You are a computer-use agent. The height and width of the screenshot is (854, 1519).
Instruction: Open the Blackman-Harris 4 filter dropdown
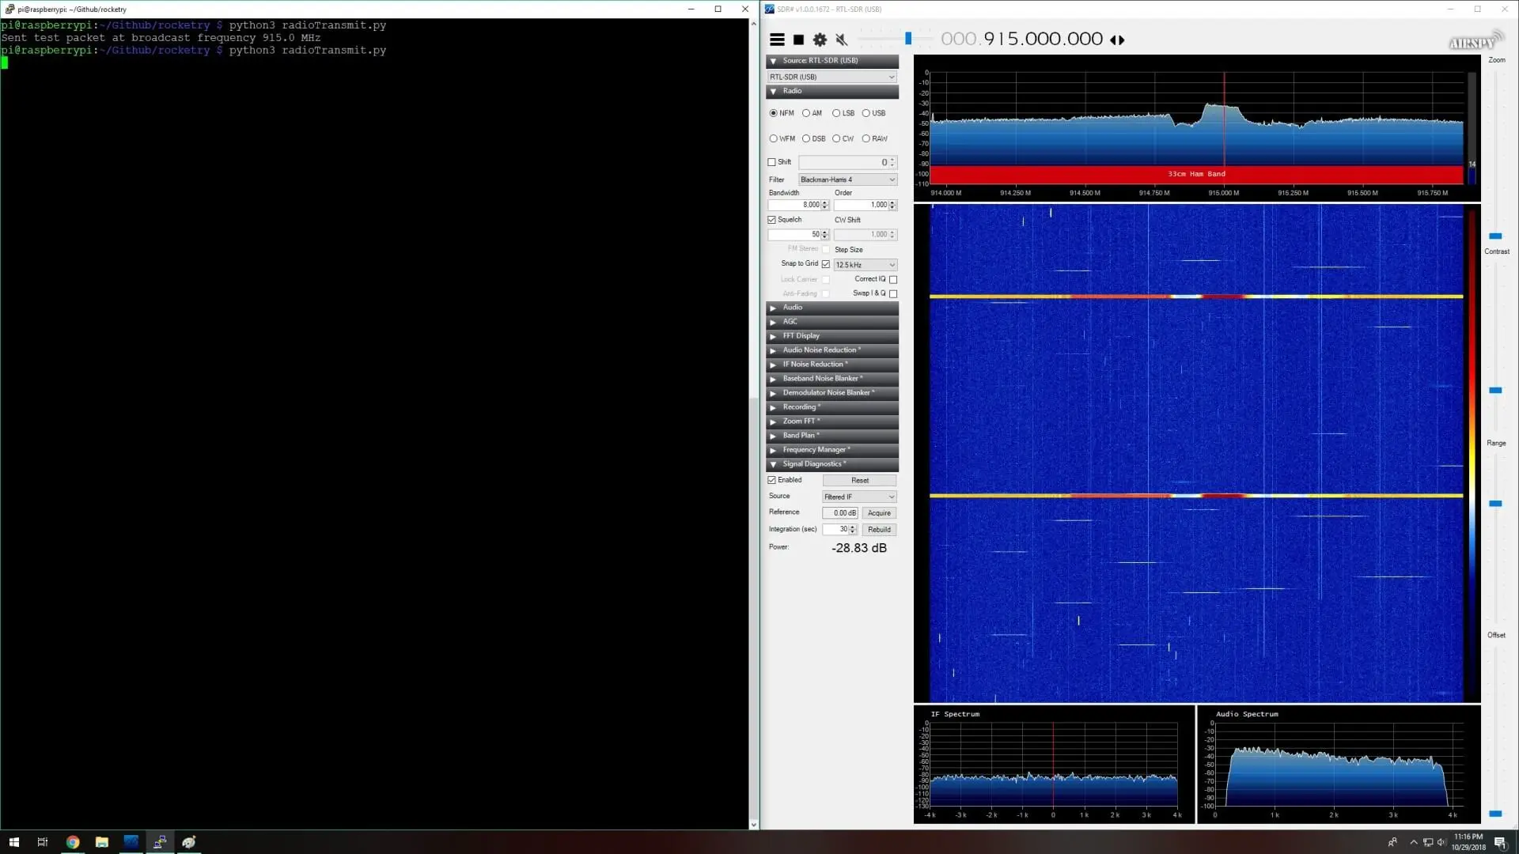point(847,179)
